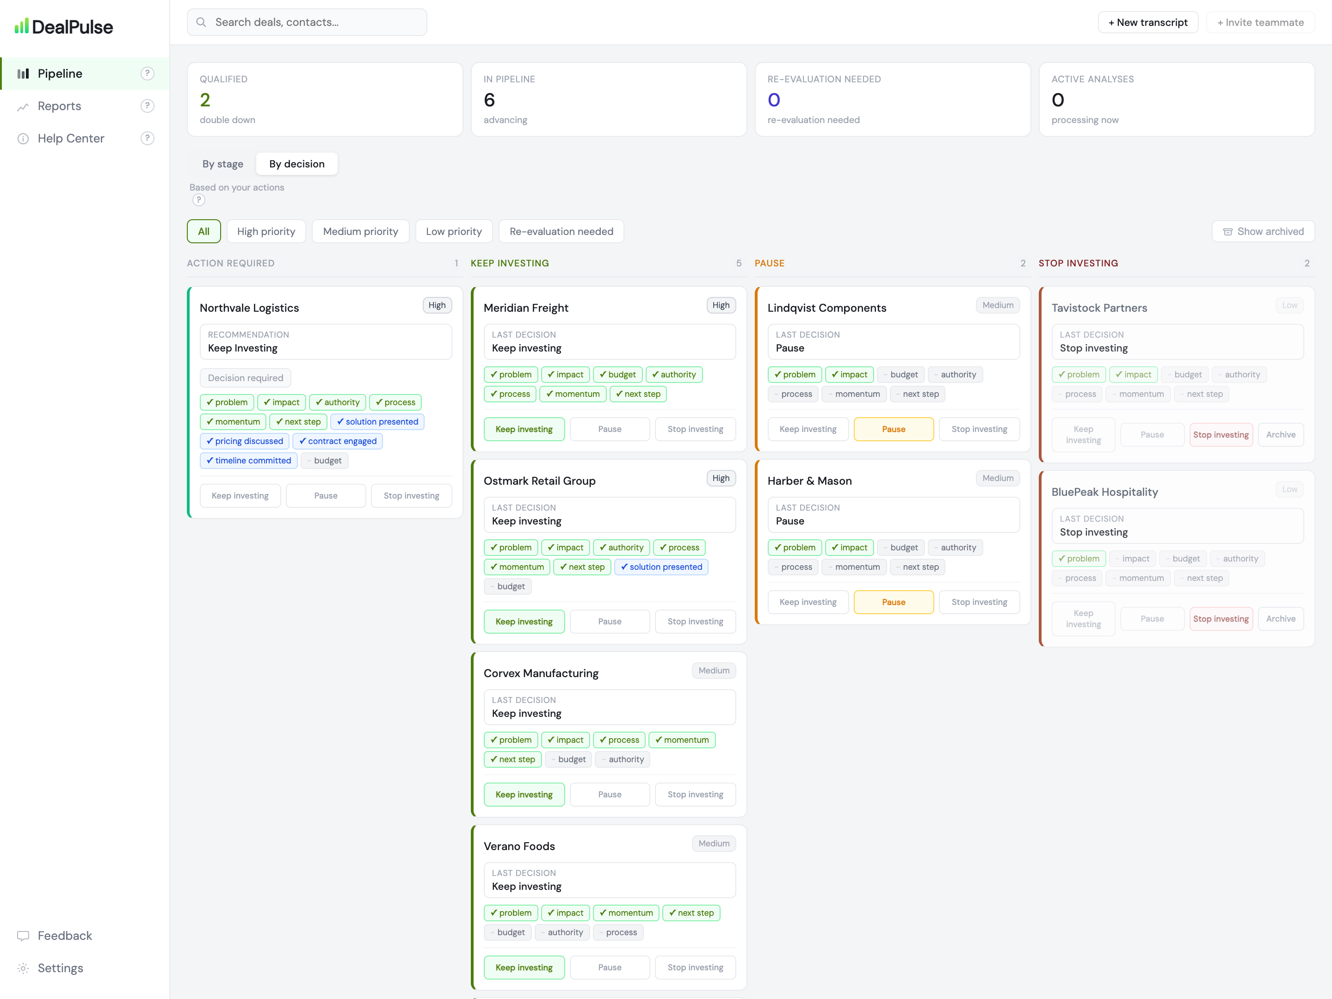Screen dimensions: 1332x999
Task: Click the timeline committed tag
Action: point(249,461)
